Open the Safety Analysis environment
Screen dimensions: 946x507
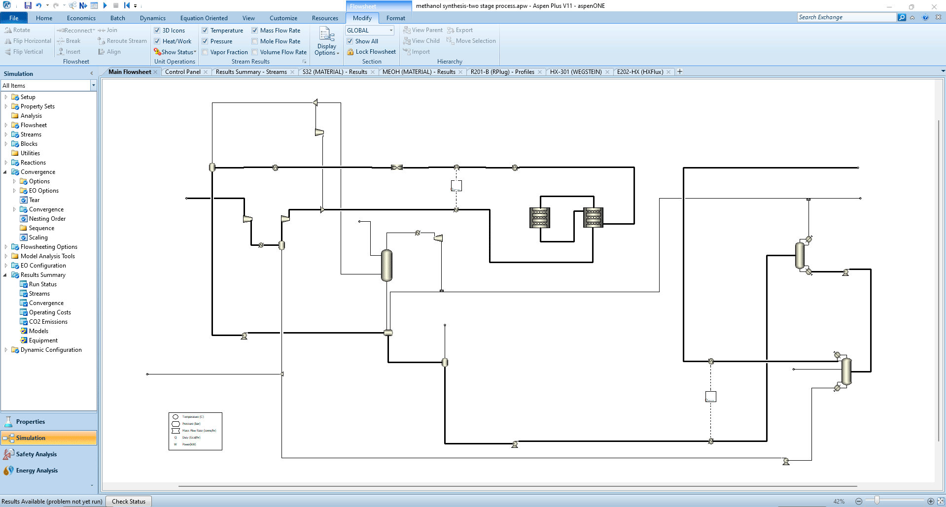point(49,454)
